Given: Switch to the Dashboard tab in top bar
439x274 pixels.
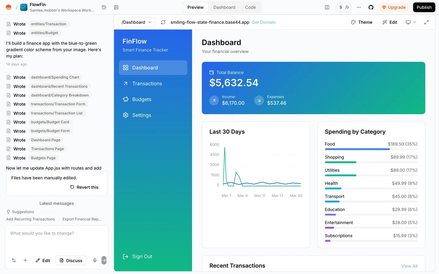Looking at the screenshot, I should pyautogui.click(x=224, y=7).
